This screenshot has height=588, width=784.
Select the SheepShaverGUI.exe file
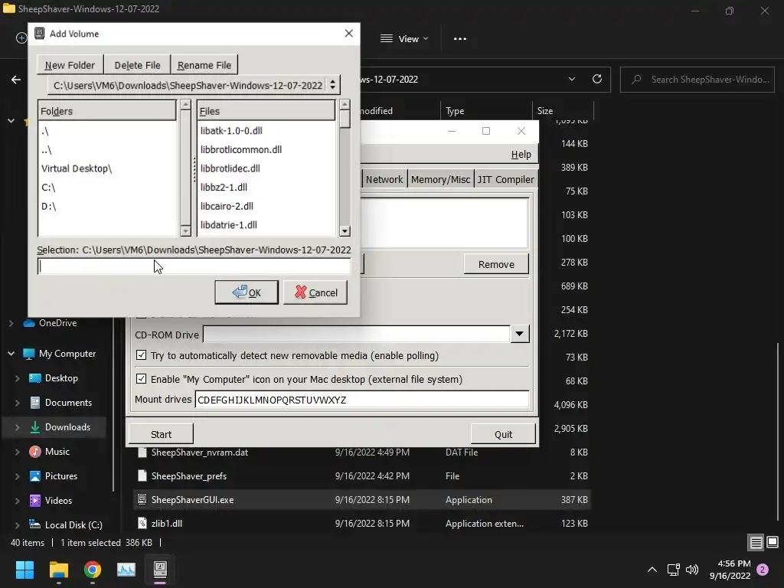tap(362, 499)
